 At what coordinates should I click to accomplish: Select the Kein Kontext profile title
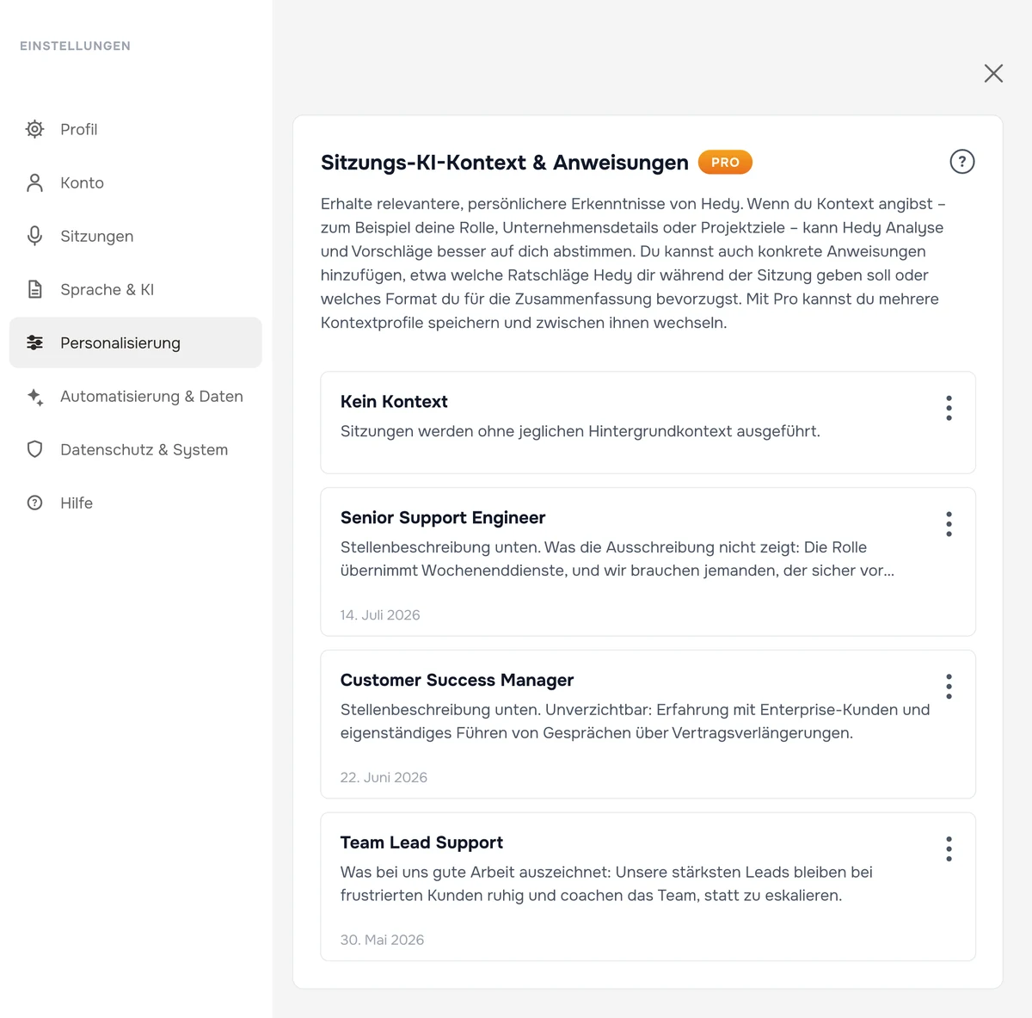(x=394, y=402)
